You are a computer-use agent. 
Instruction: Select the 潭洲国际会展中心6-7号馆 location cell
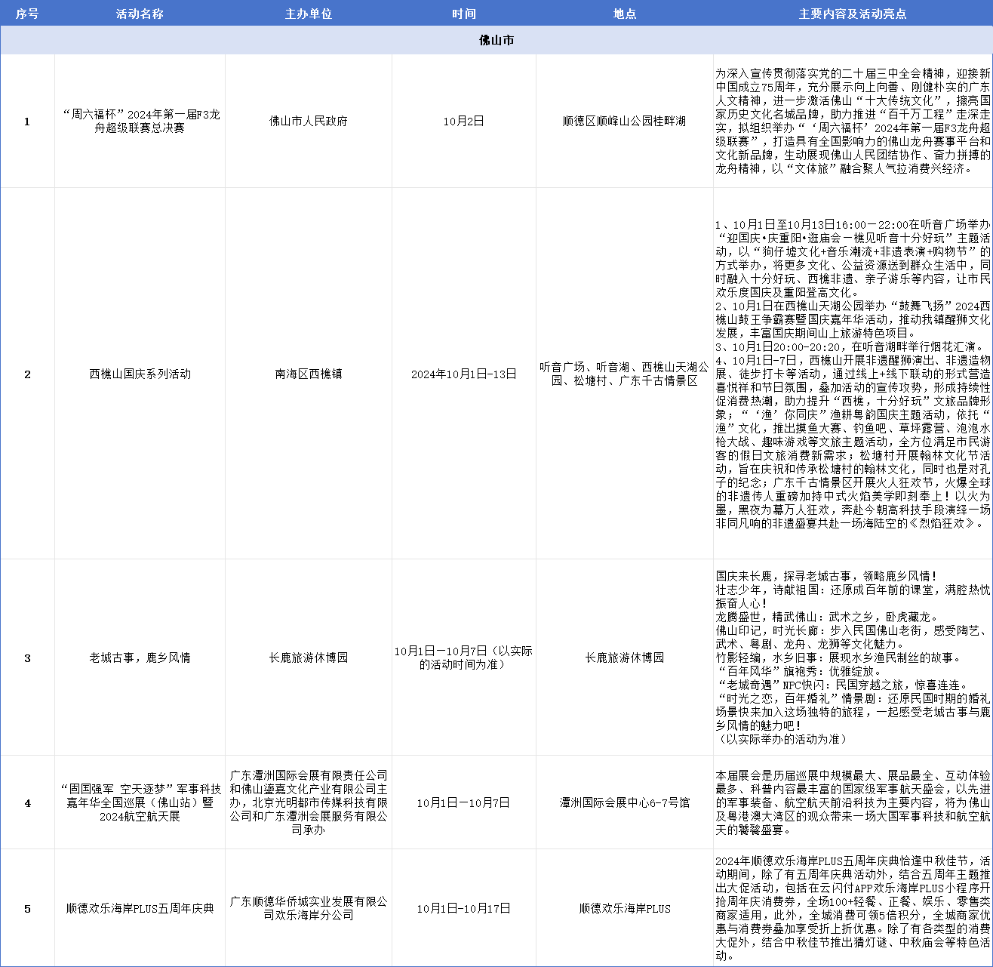[x=624, y=802]
